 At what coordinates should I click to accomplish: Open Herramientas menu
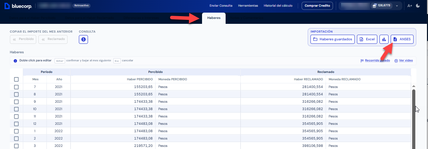[248, 6]
